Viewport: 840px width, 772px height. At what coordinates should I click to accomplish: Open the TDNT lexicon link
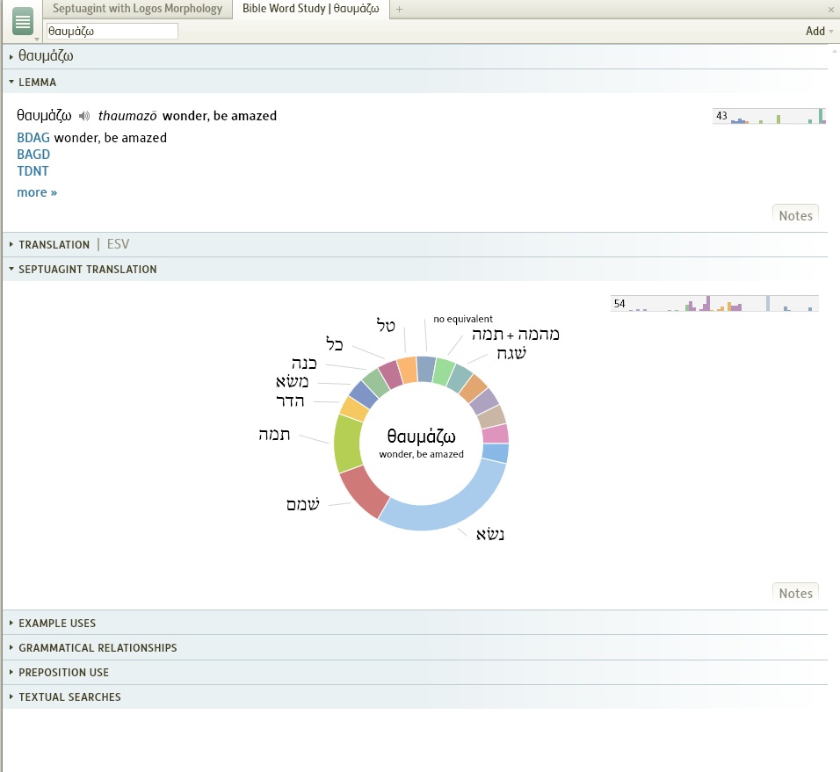[33, 170]
